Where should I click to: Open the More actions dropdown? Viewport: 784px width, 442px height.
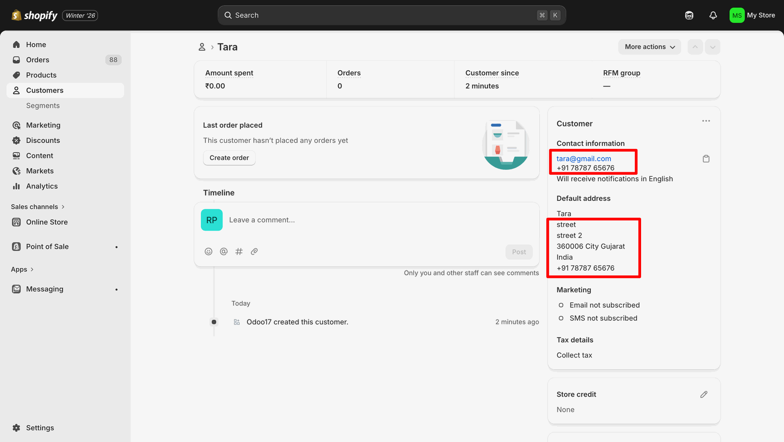click(x=649, y=47)
